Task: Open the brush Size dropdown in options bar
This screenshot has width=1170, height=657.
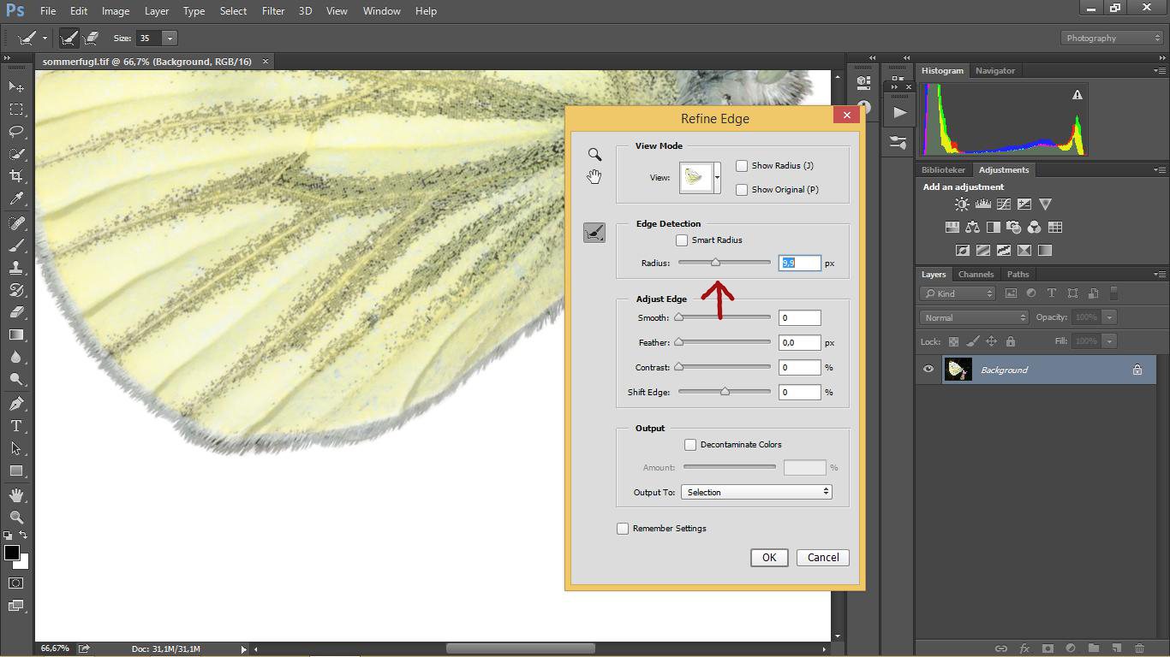Action: tap(170, 38)
